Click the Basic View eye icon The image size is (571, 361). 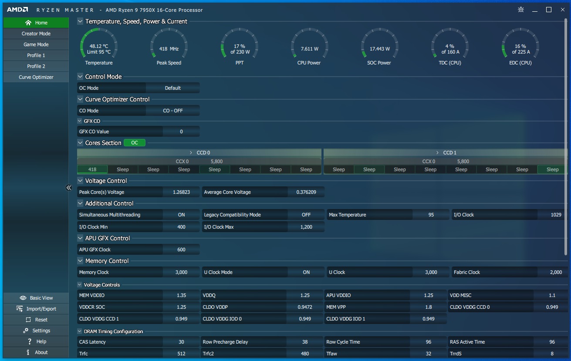[23, 298]
